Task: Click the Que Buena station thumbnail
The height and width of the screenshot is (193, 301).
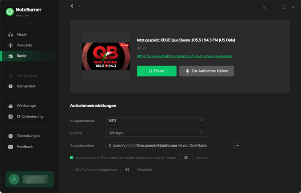Action: click(x=106, y=56)
